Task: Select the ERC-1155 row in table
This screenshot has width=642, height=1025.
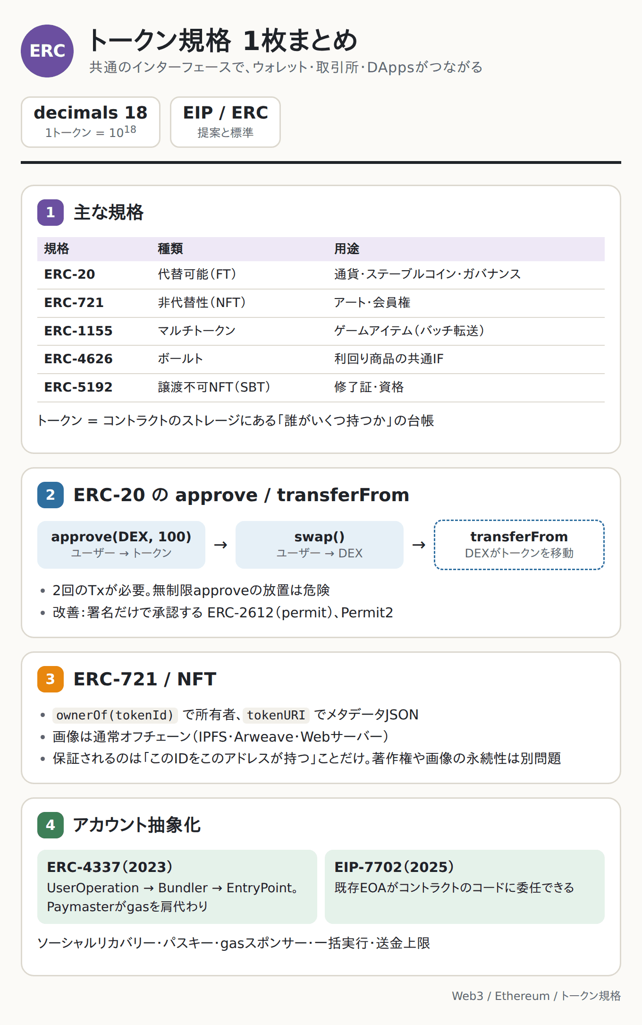Action: pyautogui.click(x=321, y=331)
